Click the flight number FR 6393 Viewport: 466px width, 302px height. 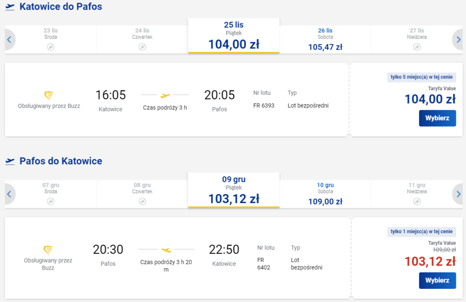[x=263, y=106]
